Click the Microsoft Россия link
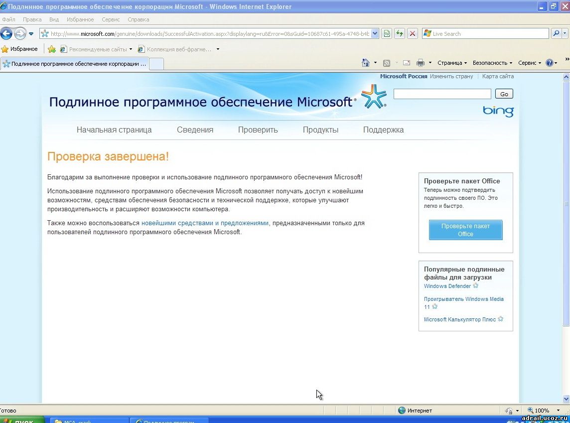The height and width of the screenshot is (423, 570). click(404, 76)
